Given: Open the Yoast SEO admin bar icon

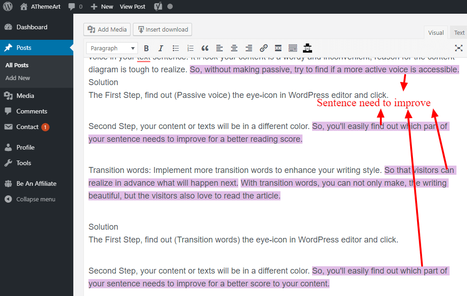Looking at the screenshot, I should pyautogui.click(x=158, y=6).
